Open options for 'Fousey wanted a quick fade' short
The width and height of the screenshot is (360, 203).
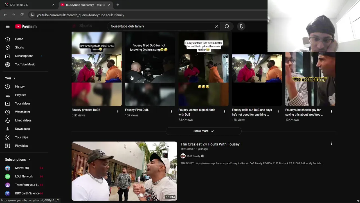[225, 112]
